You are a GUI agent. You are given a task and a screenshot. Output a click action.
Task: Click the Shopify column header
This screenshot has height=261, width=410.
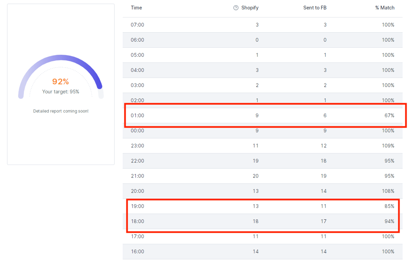tap(250, 8)
